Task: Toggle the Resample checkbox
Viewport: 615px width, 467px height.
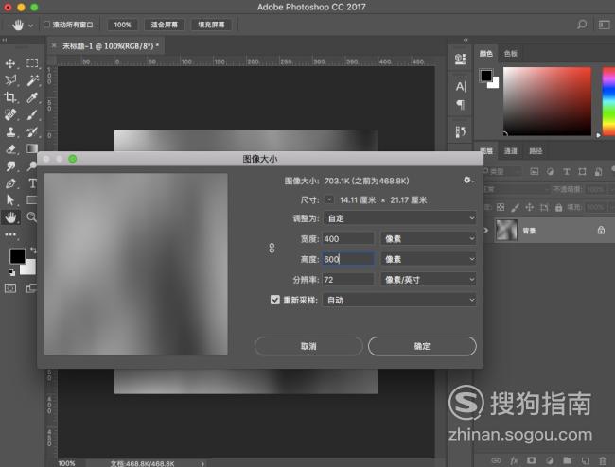Action: 275,300
